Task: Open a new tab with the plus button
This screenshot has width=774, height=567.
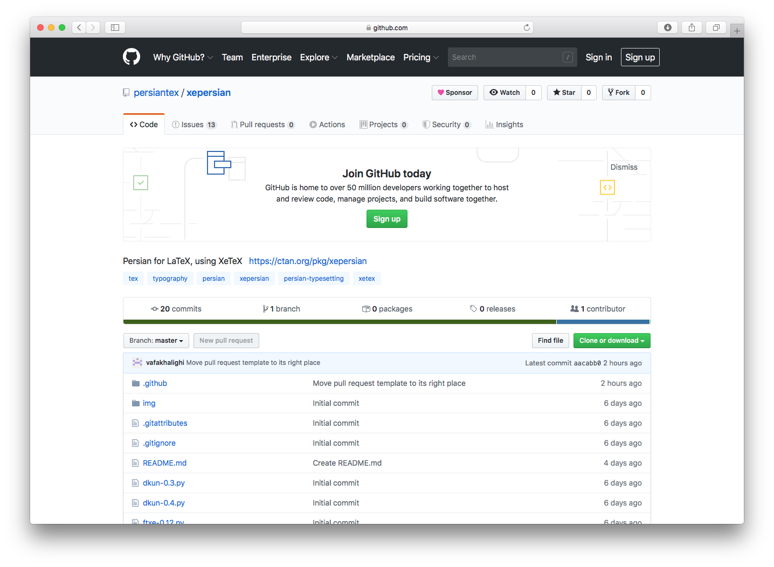Action: [x=737, y=31]
